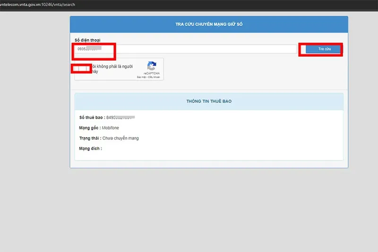378x252 pixels.
Task: Select the blurred subscriber number value
Action: [x=120, y=117]
